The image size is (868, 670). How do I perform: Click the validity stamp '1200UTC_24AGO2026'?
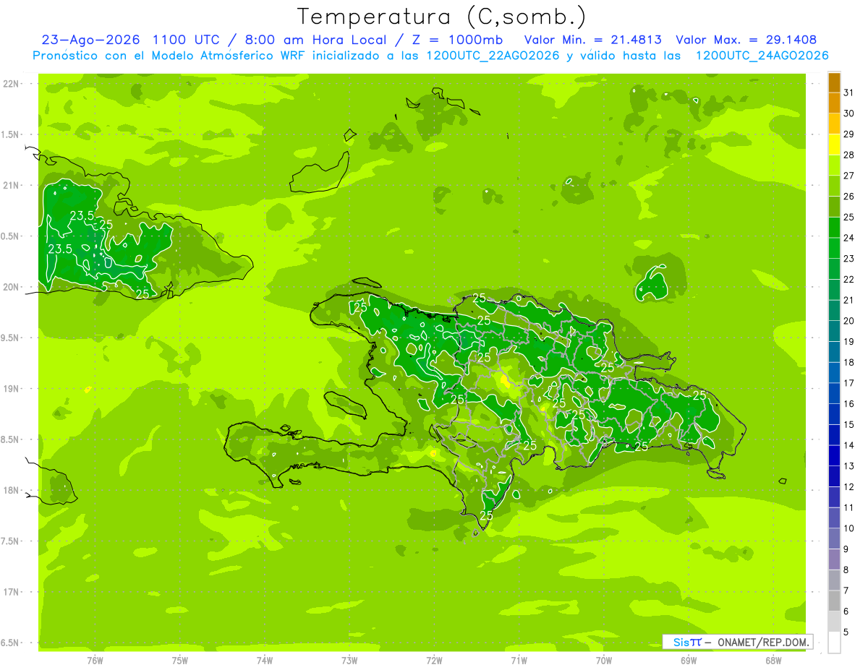[x=762, y=56]
